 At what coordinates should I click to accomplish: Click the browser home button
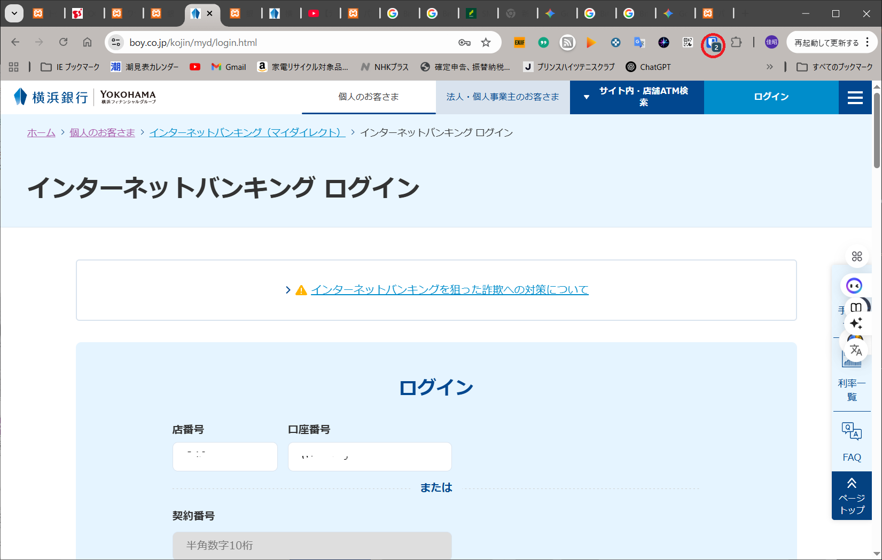click(87, 42)
